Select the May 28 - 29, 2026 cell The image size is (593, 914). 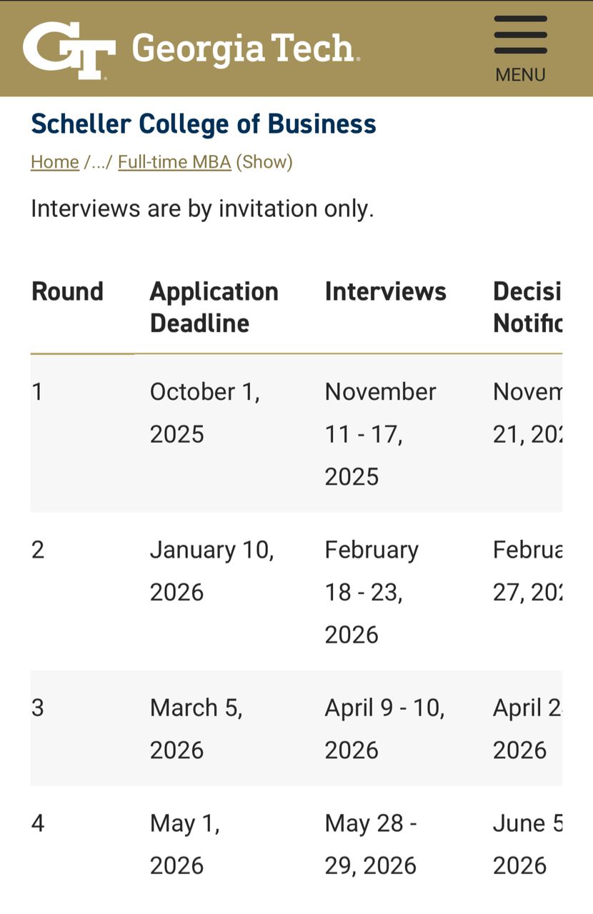pyautogui.click(x=371, y=844)
